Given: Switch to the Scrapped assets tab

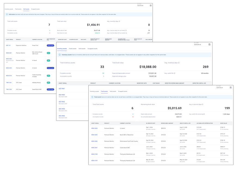Looking at the screenshot, I should [123, 91].
